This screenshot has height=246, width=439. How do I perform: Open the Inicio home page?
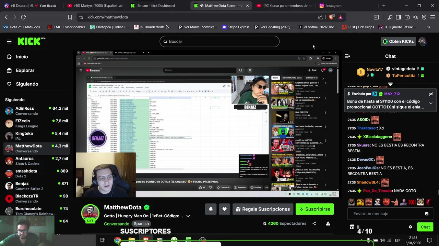pos(17,57)
